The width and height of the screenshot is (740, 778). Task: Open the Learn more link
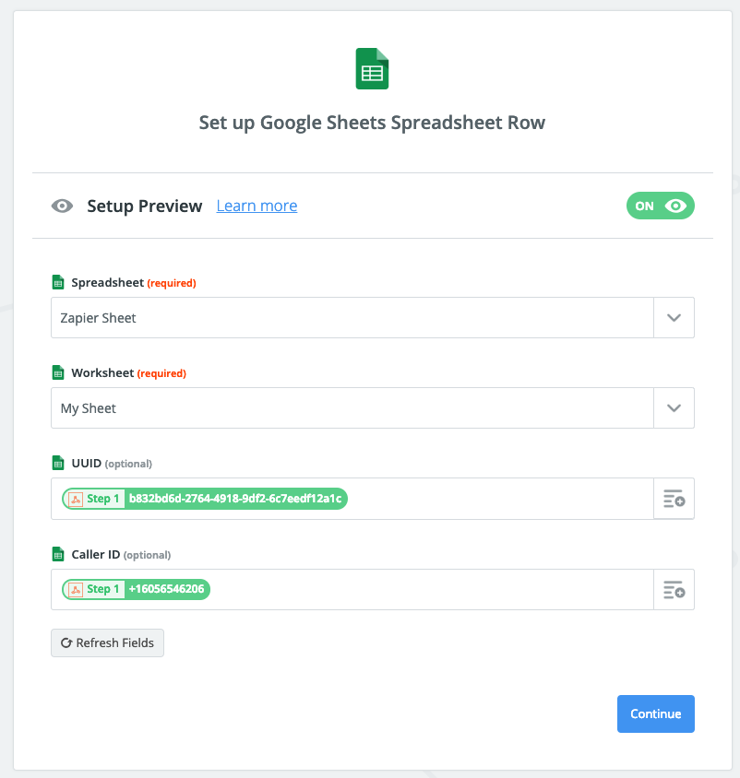coord(257,206)
